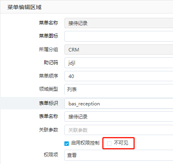Click the 菜单名称 field showing 接待记录

pyautogui.click(x=118, y=23)
